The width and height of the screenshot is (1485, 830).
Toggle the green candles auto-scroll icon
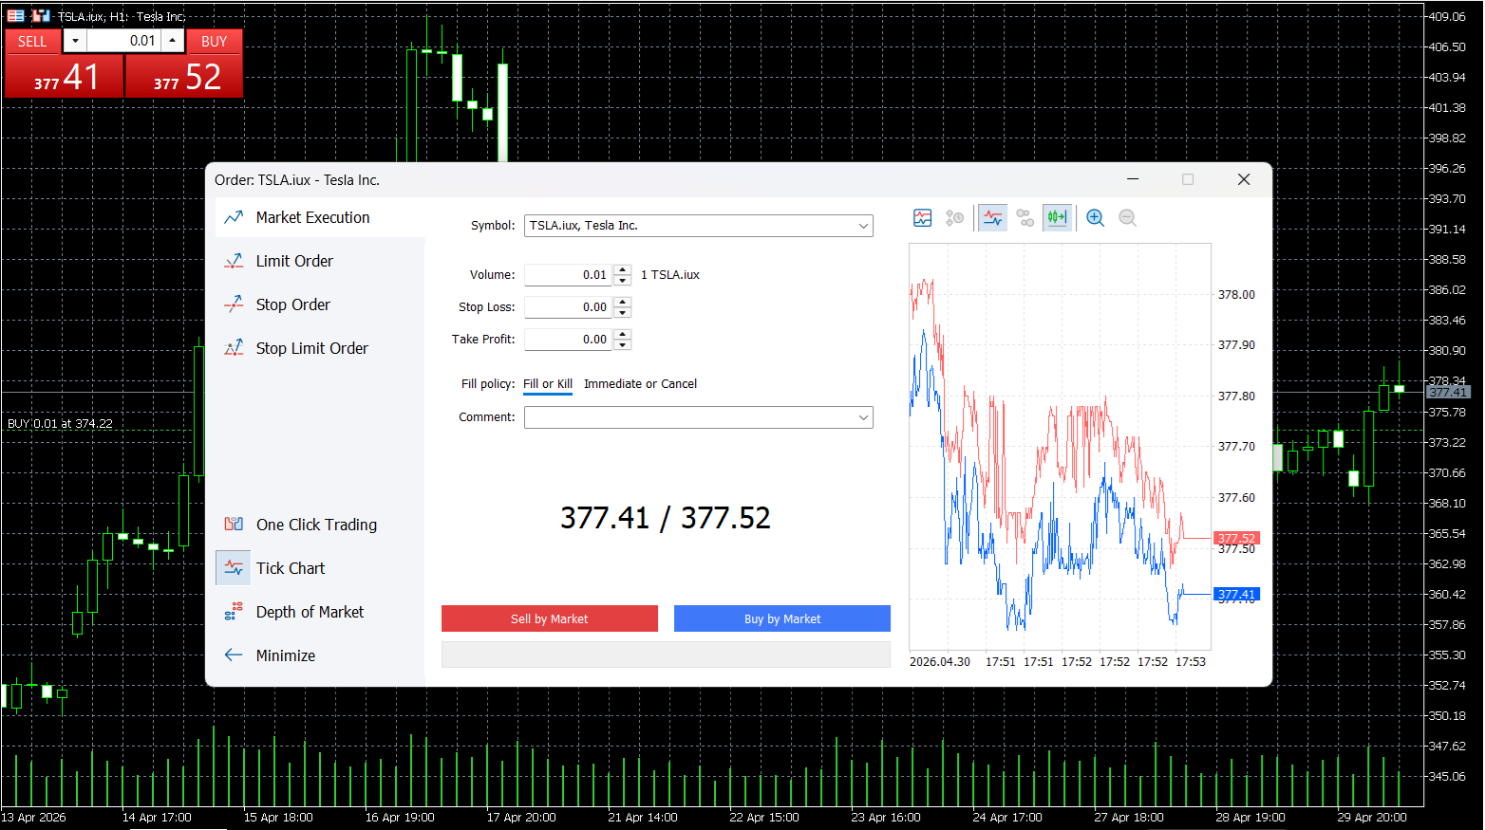point(1058,218)
